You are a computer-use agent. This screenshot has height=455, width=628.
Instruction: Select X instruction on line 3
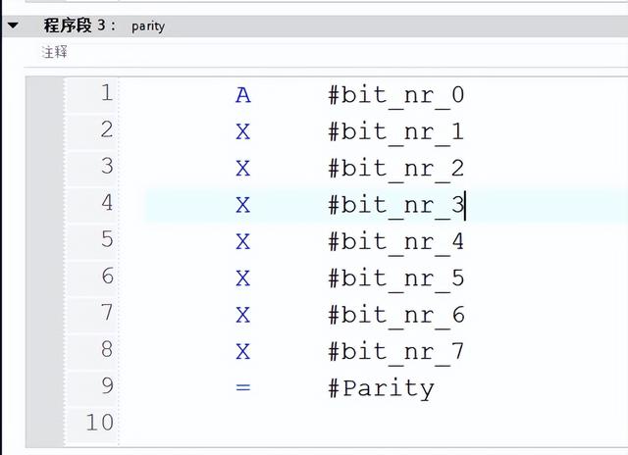tap(243, 169)
